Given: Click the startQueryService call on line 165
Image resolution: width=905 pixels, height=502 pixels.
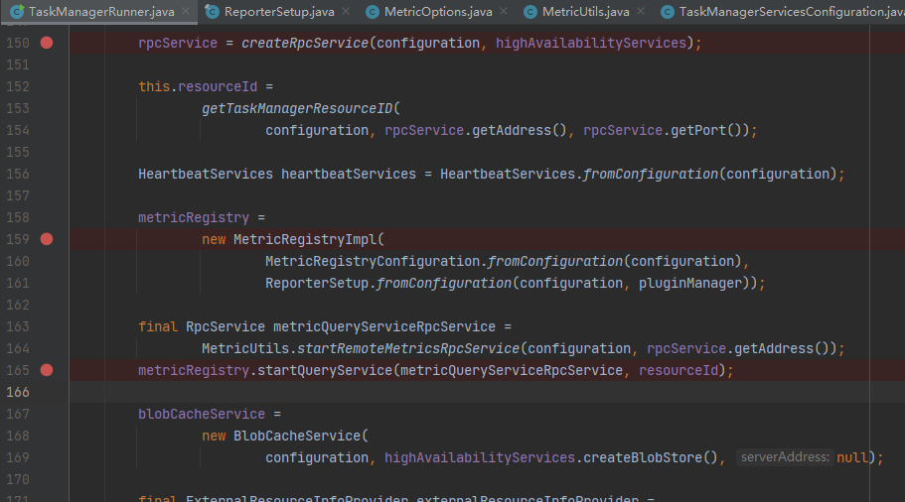Looking at the screenshot, I should click(x=325, y=371).
